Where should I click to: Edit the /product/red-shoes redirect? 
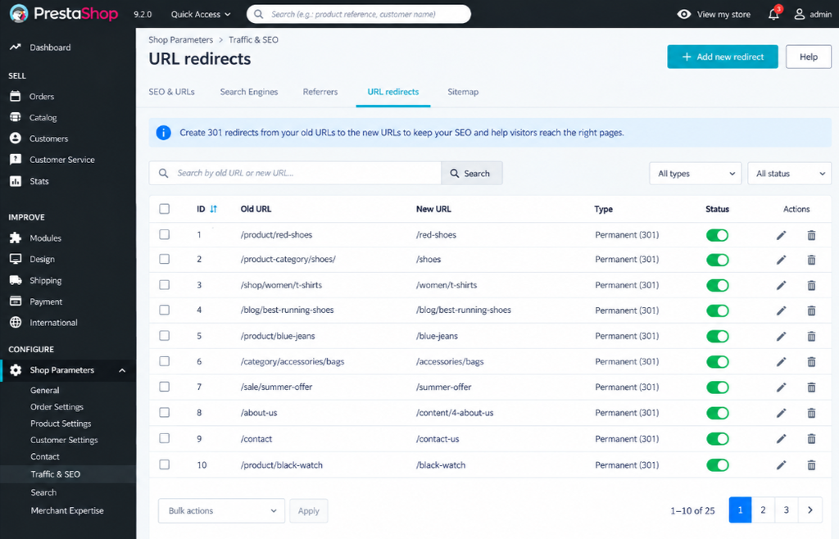781,235
